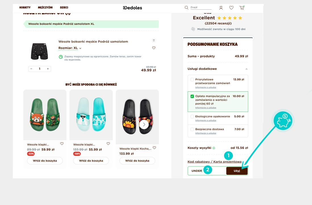Increase boxers quantity with plus
This screenshot has height=205, width=312.
point(48,69)
